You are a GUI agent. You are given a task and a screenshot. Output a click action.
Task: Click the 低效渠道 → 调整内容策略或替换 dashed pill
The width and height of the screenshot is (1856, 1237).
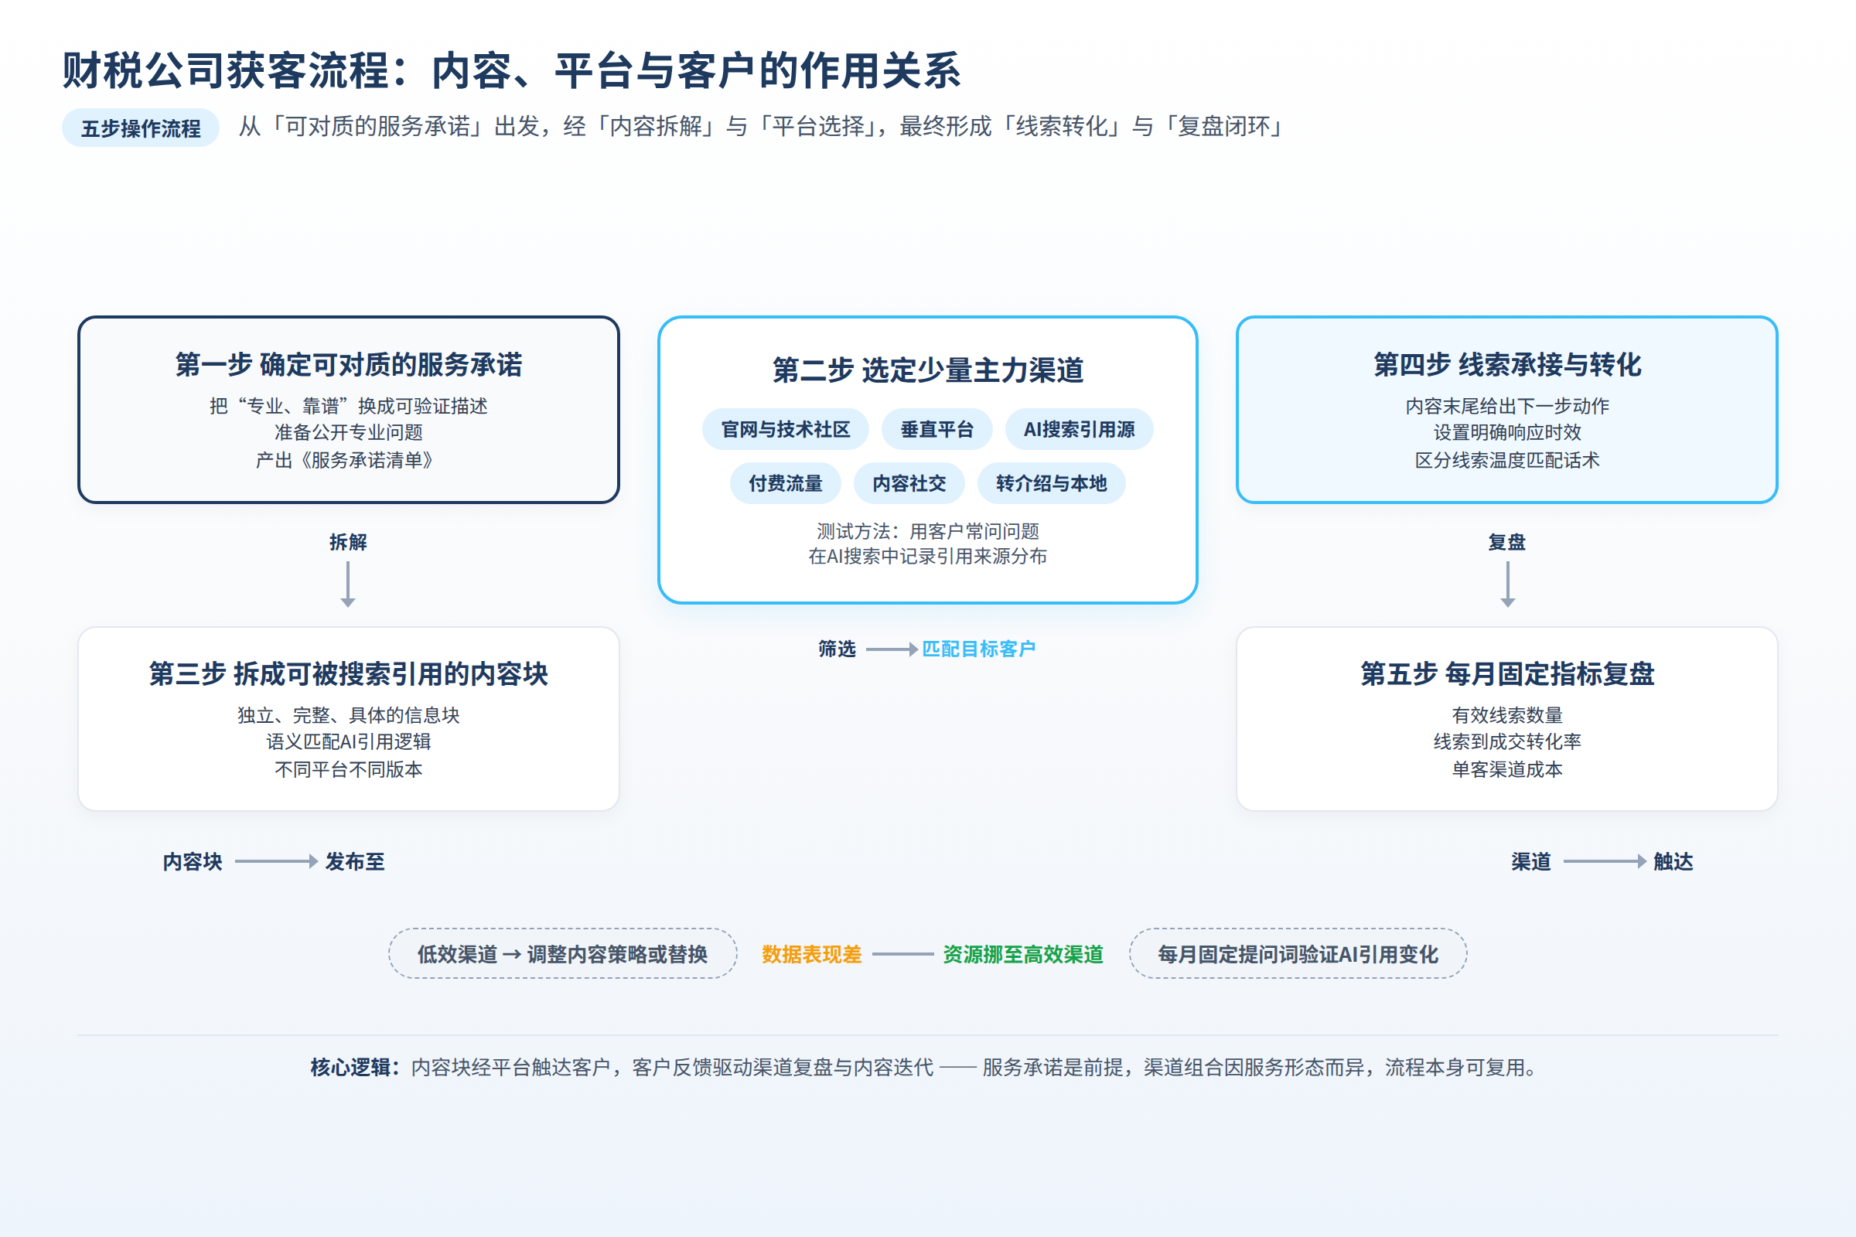click(563, 954)
